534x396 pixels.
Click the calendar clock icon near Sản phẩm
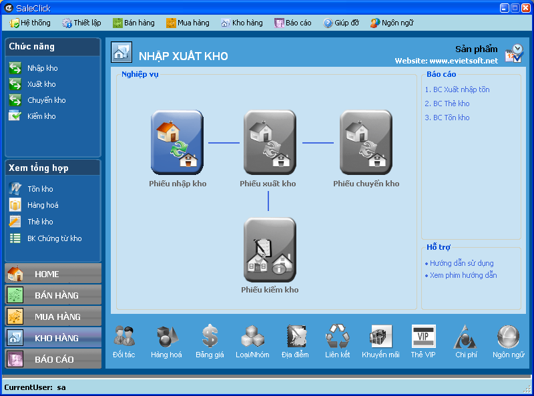[x=514, y=53]
